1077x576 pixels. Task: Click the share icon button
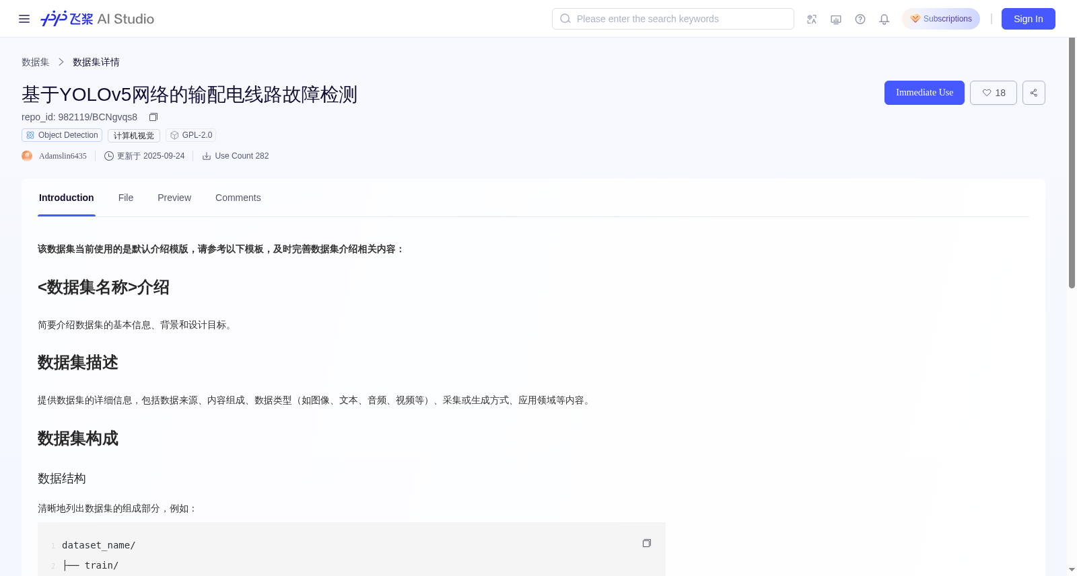click(x=1034, y=93)
